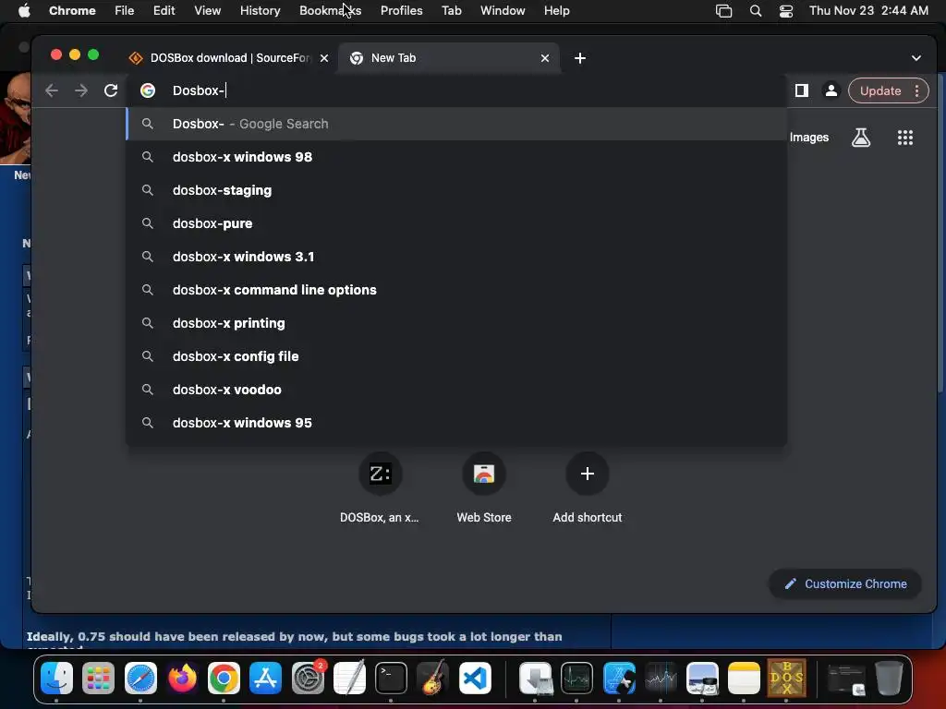Image resolution: width=946 pixels, height=709 pixels.
Task: Open the Help menu
Action: 556,10
